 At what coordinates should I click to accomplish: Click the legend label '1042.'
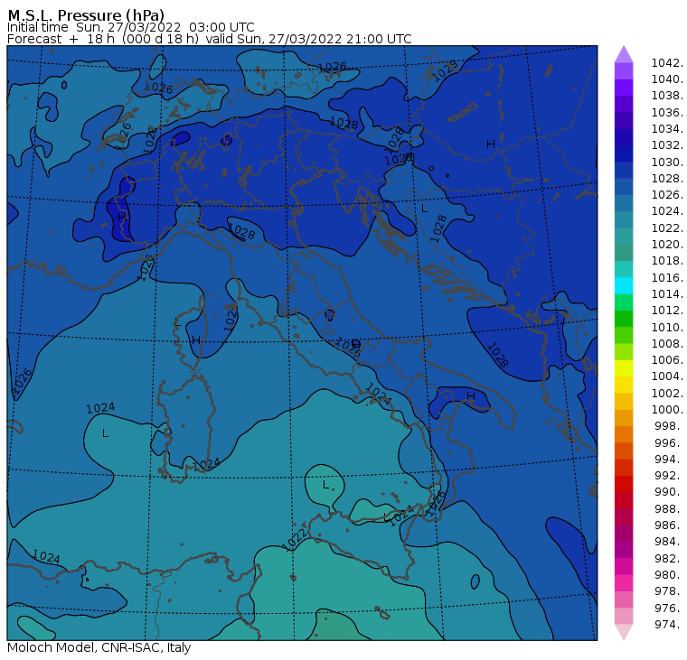pyautogui.click(x=667, y=63)
